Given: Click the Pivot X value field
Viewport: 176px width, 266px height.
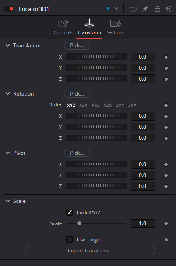Looking at the screenshot, I should pyautogui.click(x=143, y=164).
